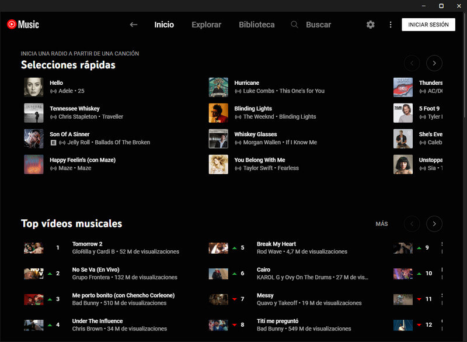Click the radio icon beside Morgan Wallen
This screenshot has width=467, height=342.
pos(238,143)
